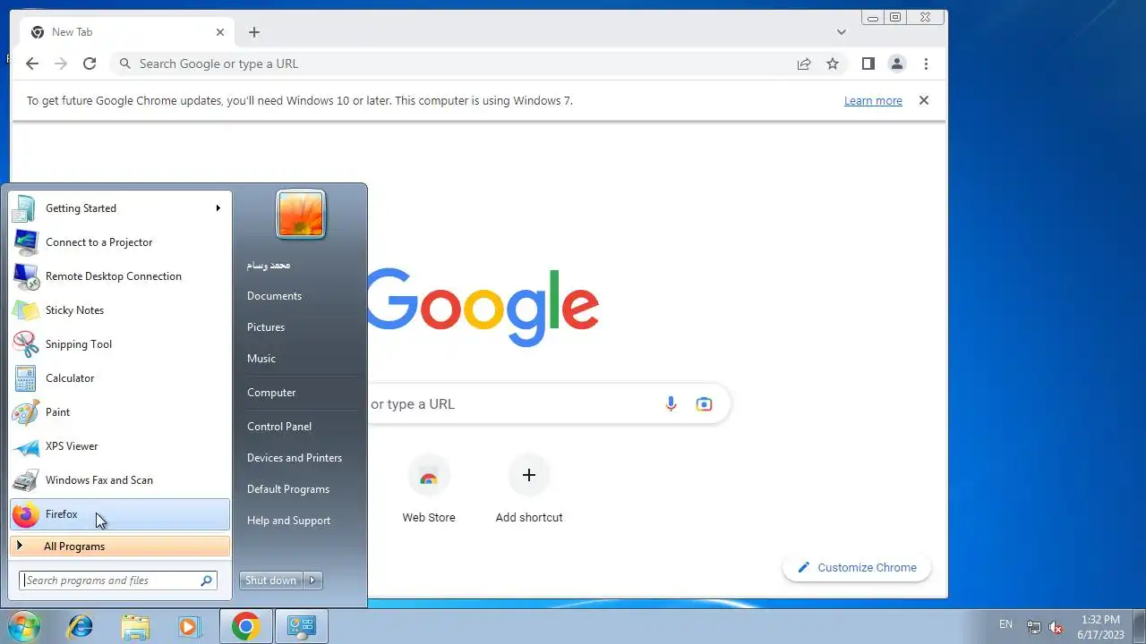
Task: Open Windows Media Player taskbar icon
Action: point(189,627)
